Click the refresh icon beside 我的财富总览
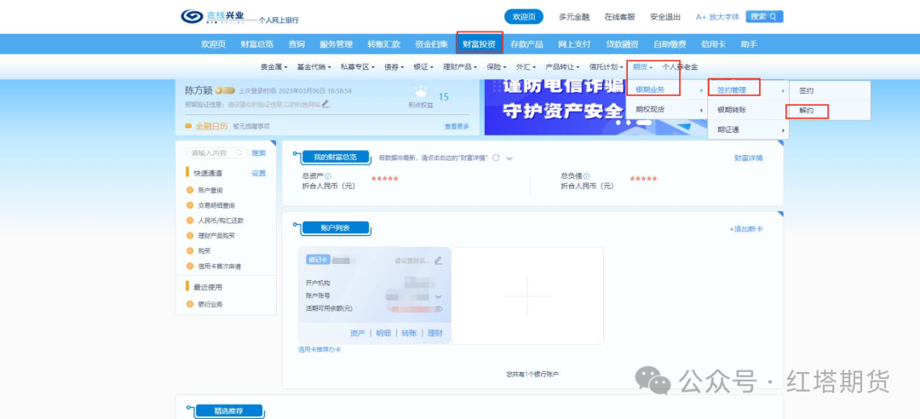Image resolution: width=920 pixels, height=419 pixels. [496, 158]
